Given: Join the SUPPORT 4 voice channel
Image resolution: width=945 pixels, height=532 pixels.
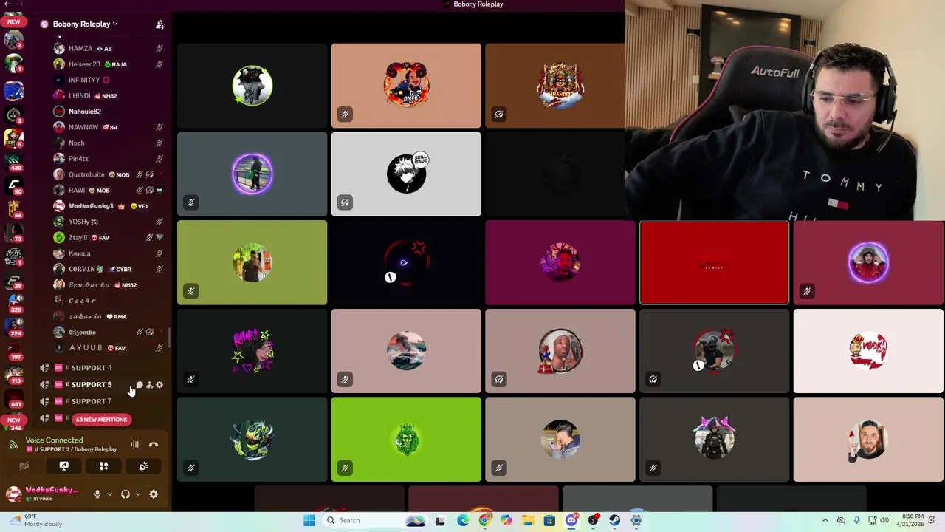Looking at the screenshot, I should (103, 368).
